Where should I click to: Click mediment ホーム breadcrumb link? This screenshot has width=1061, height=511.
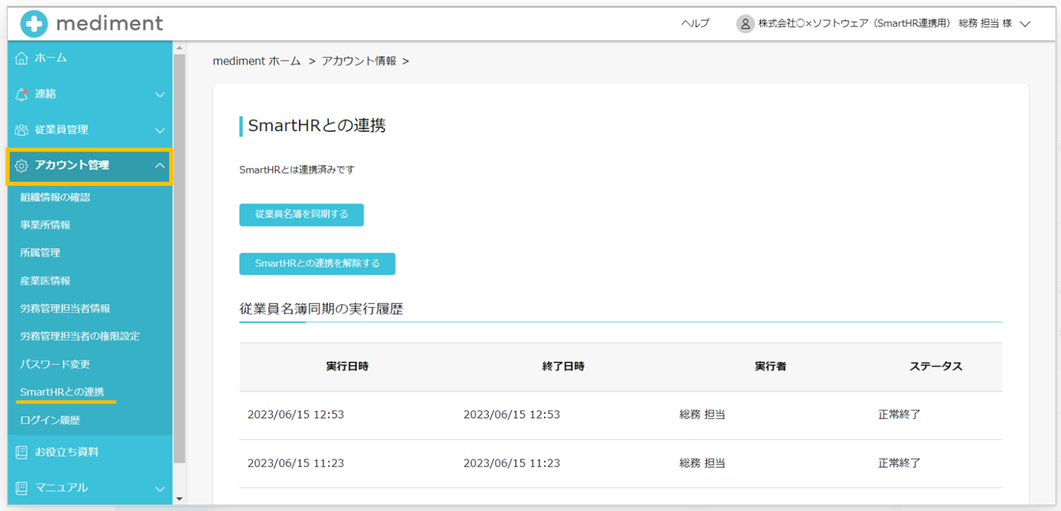[257, 61]
